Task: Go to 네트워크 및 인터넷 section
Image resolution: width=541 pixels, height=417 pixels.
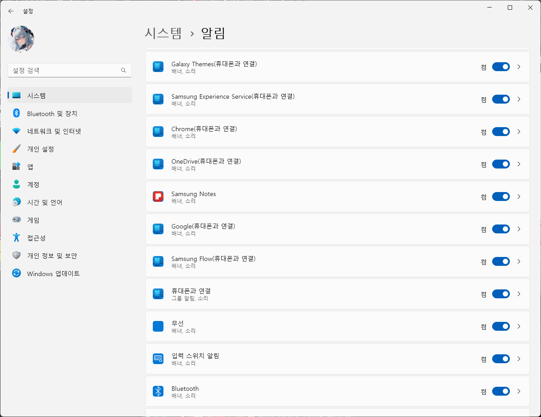Action: click(70, 131)
